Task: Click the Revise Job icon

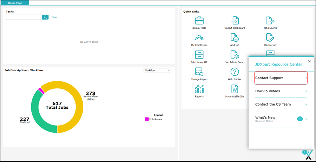Action: point(270,38)
